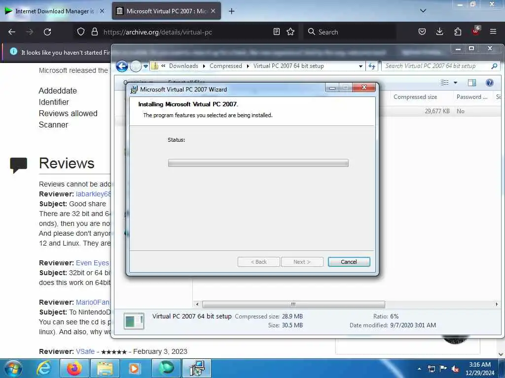505x378 pixels.
Task: Open reviewer labarkley profile link
Action: [93, 194]
